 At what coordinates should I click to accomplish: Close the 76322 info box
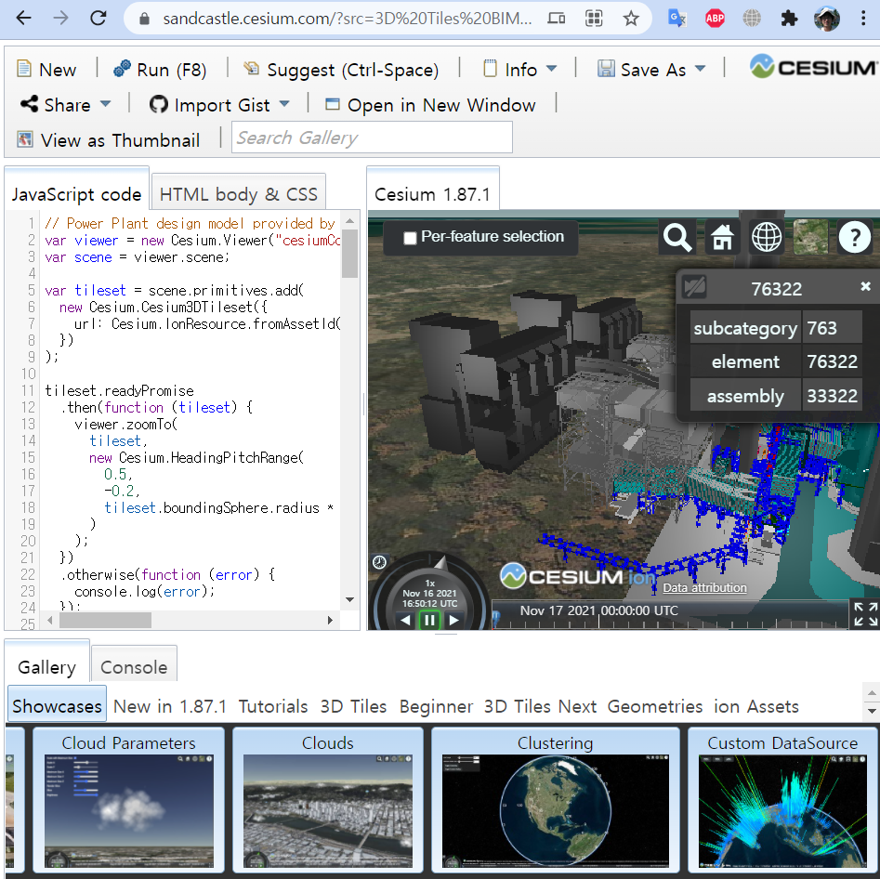pos(865,286)
